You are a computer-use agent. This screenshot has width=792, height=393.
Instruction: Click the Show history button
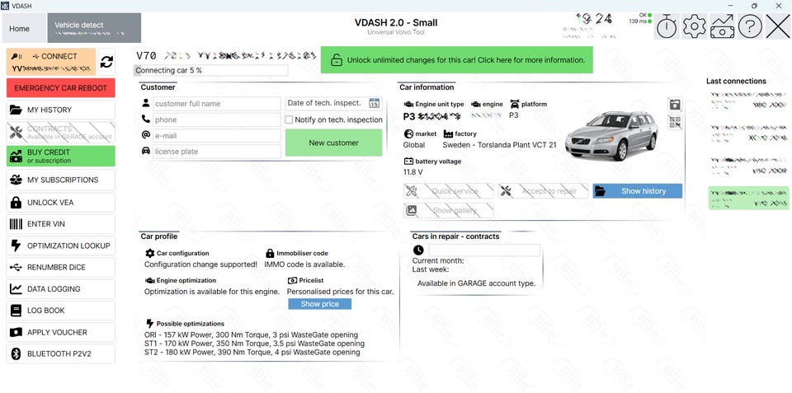click(638, 190)
